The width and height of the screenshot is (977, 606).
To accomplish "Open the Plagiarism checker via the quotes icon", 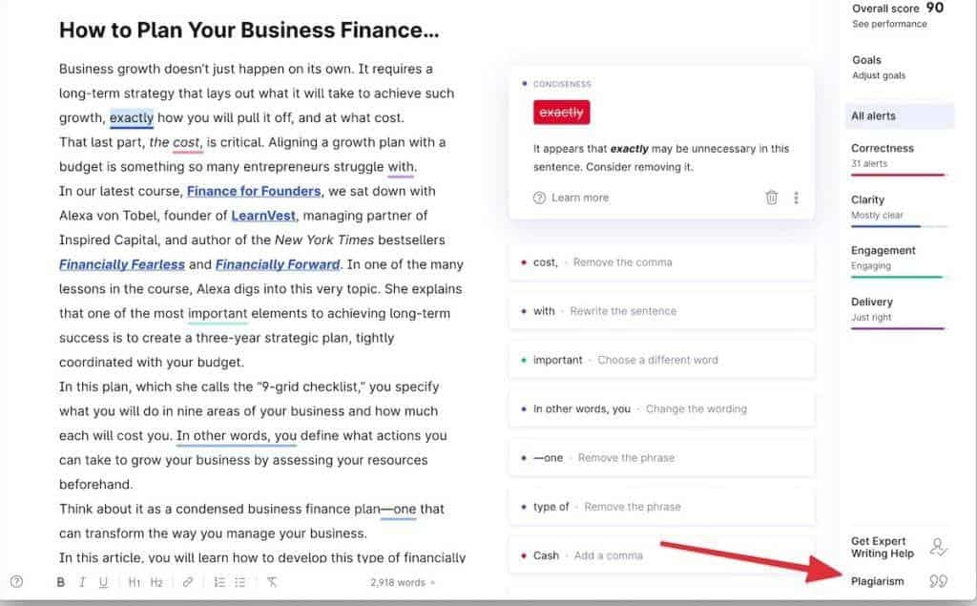I will point(939,580).
